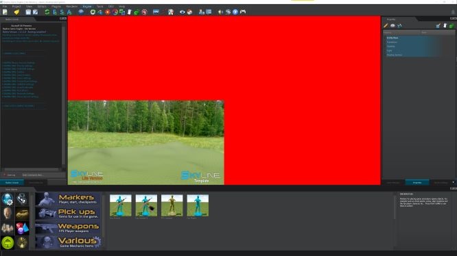Open the green tree vegetation category

pos(8,243)
